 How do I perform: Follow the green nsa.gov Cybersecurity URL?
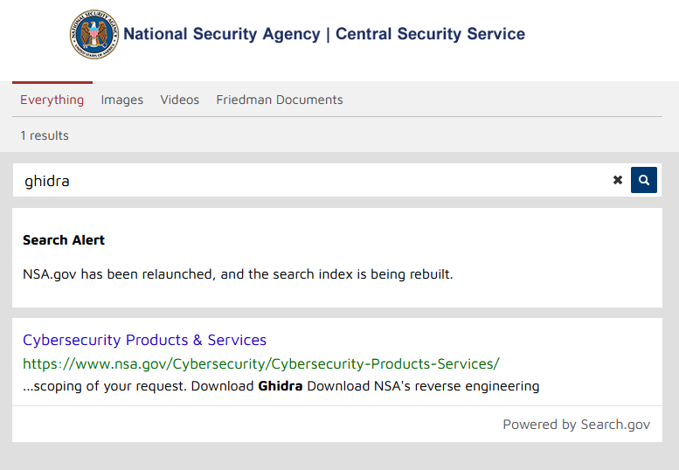coord(261,364)
